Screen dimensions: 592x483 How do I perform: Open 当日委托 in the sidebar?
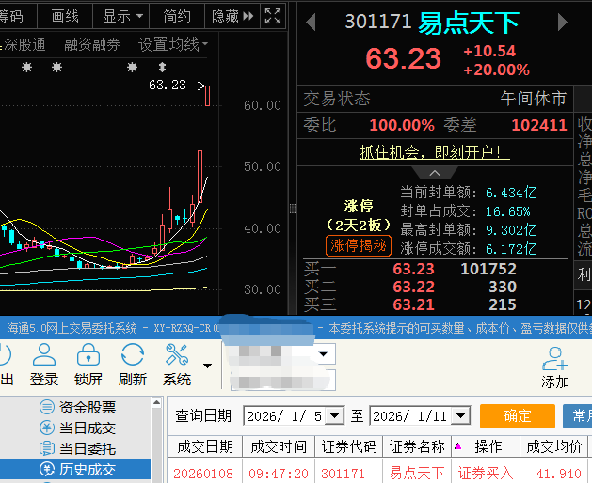78,448
